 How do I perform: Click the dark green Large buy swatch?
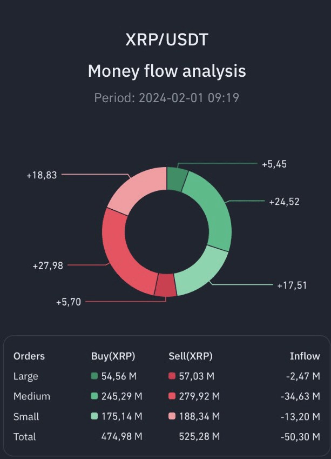pyautogui.click(x=94, y=376)
